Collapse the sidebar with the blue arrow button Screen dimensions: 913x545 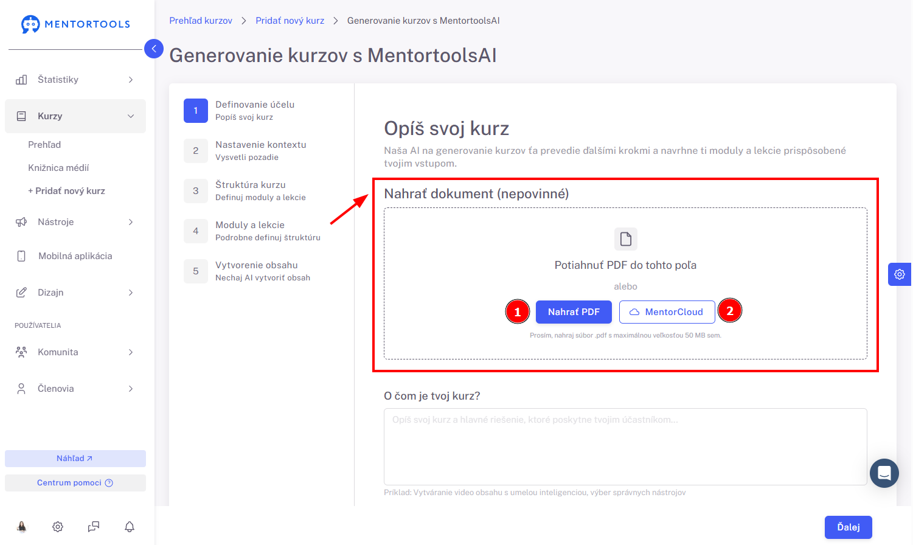[154, 49]
